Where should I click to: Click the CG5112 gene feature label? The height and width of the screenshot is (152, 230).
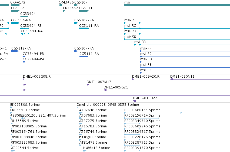(18, 8)
